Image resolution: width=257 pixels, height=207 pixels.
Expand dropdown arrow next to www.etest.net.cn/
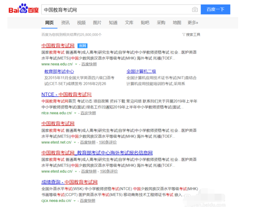[75, 142]
